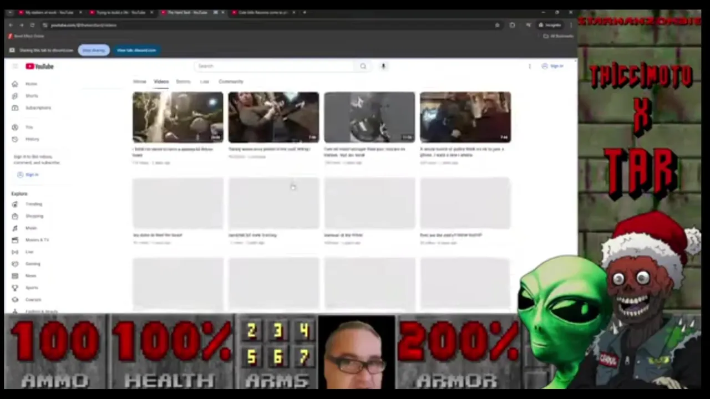710x399 pixels.
Task: Open the first video title link in top row
Action: coord(173,152)
